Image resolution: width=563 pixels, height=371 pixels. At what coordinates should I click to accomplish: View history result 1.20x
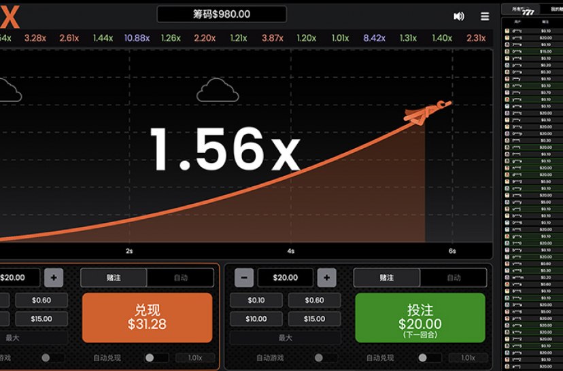(306, 38)
